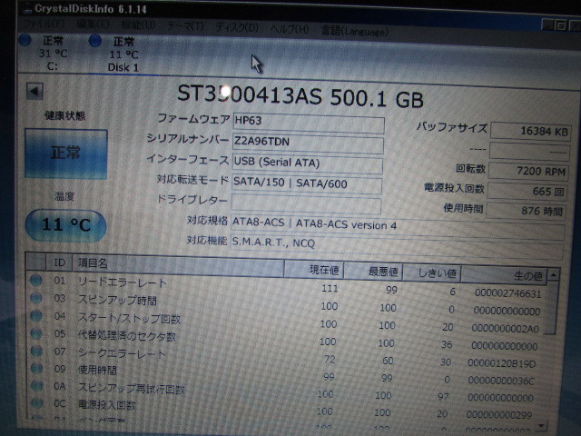This screenshot has width=581, height=436.
Task: Click current value 72 in seek error row
Action: (329, 359)
